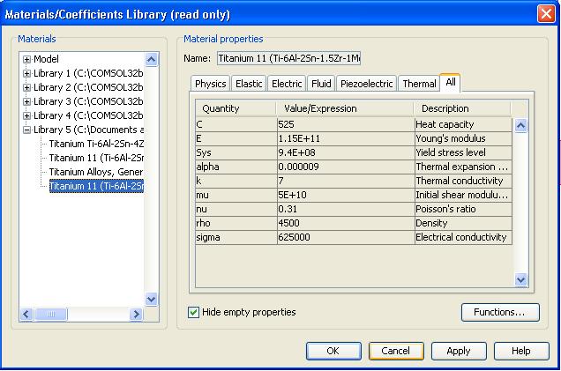Click the rho quantity cell
Image resolution: width=561 pixels, height=371 pixels.
[x=236, y=223]
